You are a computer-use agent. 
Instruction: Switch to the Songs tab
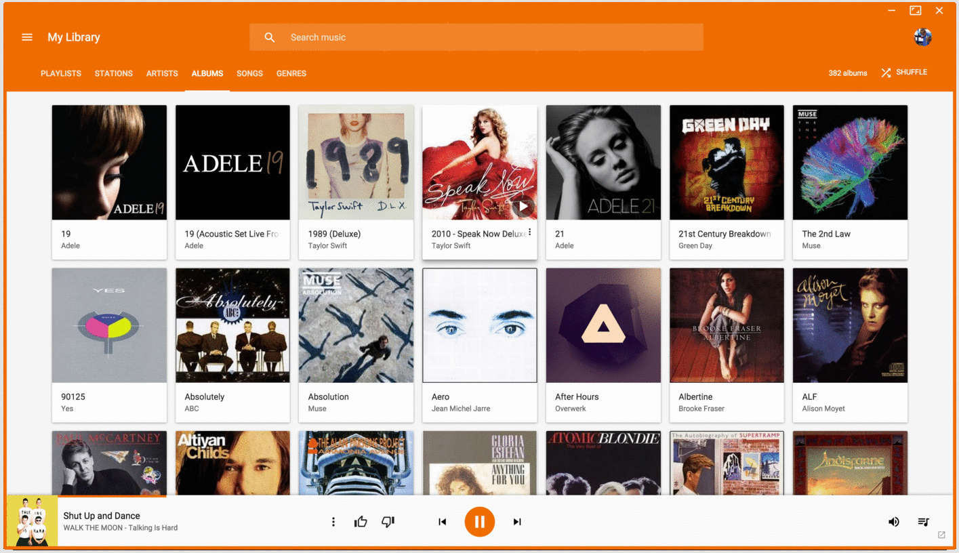point(249,73)
